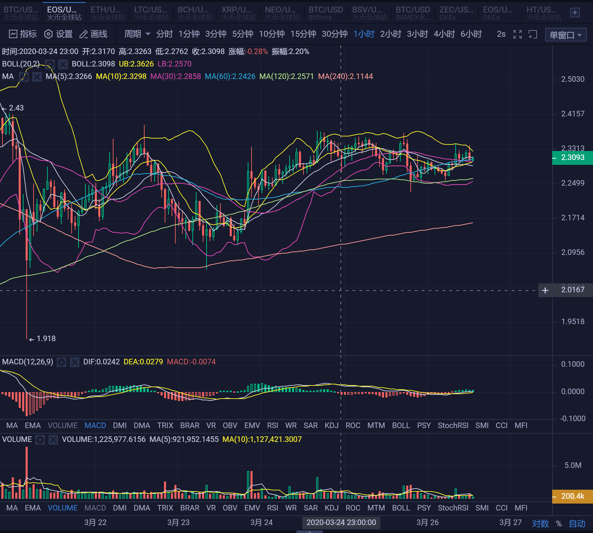The image size is (593, 533).
Task: Expand the 周期 period dropdown
Action: [137, 34]
